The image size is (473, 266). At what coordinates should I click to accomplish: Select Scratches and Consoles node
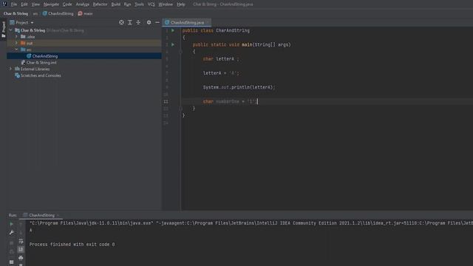click(x=41, y=75)
